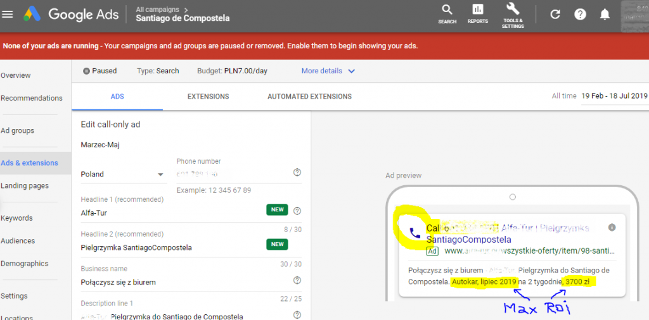
Task: Open Demographics in the sidebar
Action: [x=25, y=264]
